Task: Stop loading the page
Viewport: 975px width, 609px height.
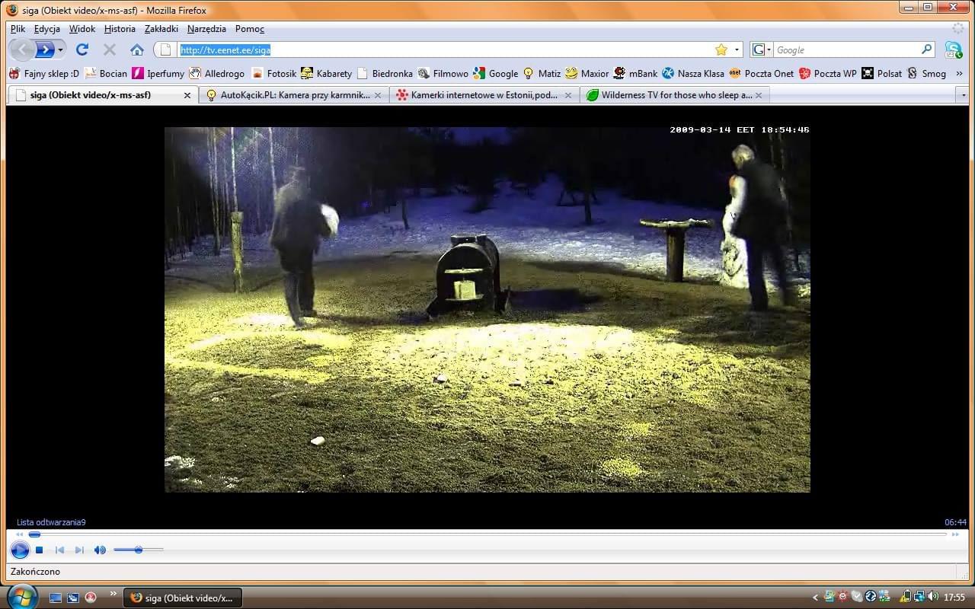Action: pyautogui.click(x=110, y=49)
